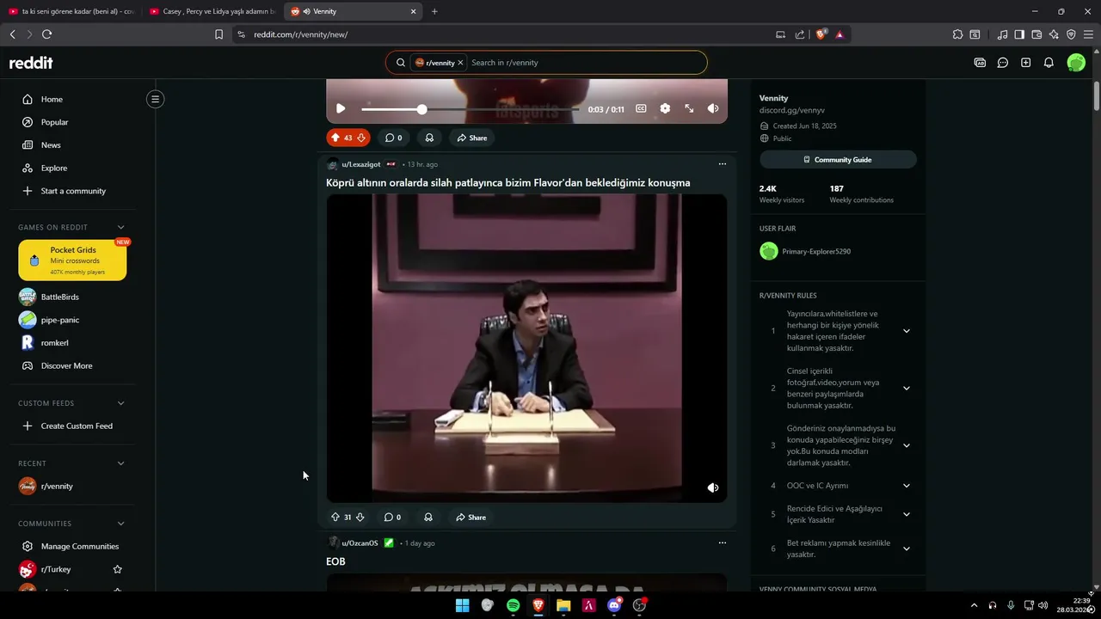Open overflow menu on u/Lexazigot's post
Screen dimensions: 1101x619
click(723, 164)
